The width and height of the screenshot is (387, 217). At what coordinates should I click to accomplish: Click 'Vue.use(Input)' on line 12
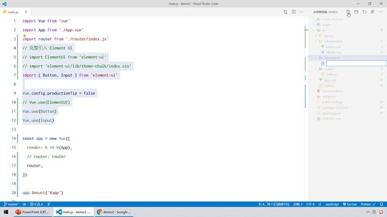38,121
